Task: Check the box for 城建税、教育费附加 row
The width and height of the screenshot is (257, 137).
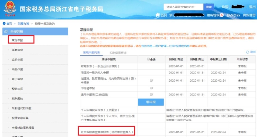Action: [151, 80]
